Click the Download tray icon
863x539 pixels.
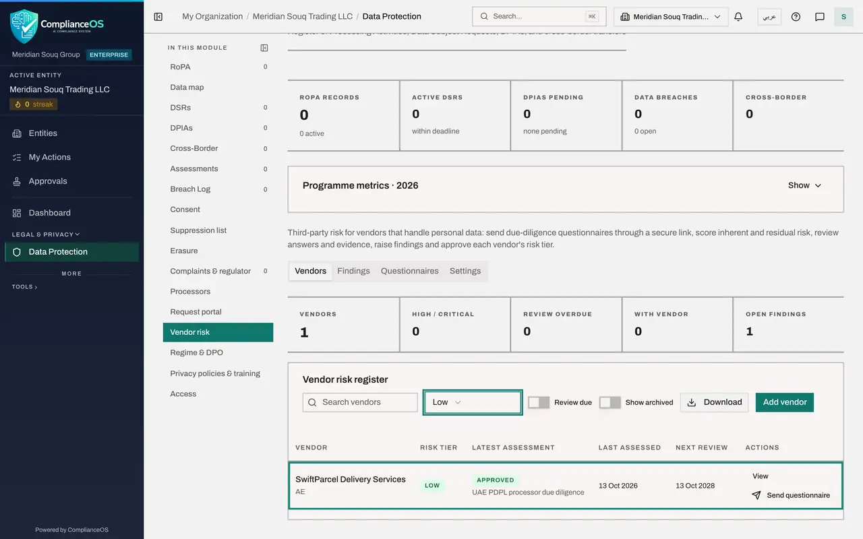click(x=692, y=402)
